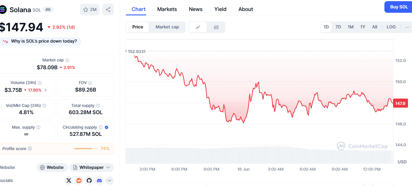The height and width of the screenshot is (186, 412).
Task: Open the Circulating supply info icon
Action: click(101, 127)
